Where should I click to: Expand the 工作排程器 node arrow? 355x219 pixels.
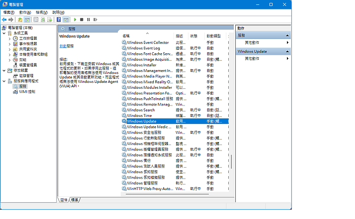point(9,38)
